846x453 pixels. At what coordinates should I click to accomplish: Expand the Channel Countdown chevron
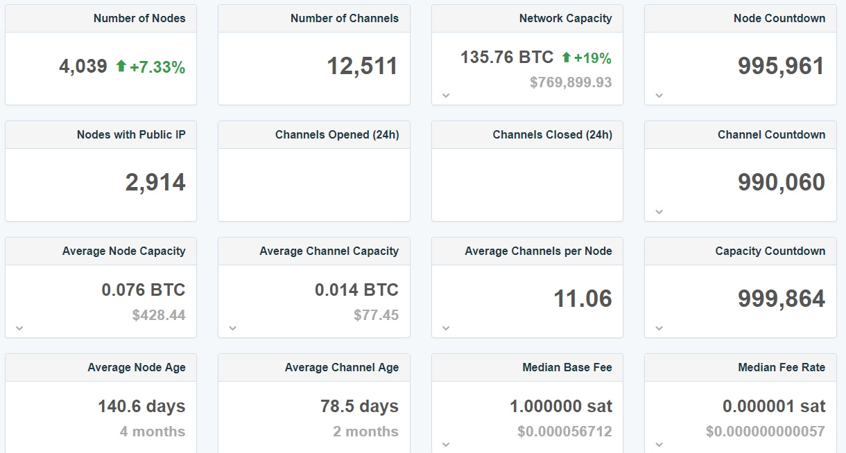659,211
